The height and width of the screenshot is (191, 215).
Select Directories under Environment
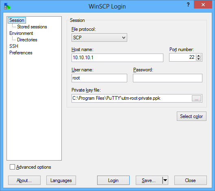click(x=27, y=40)
